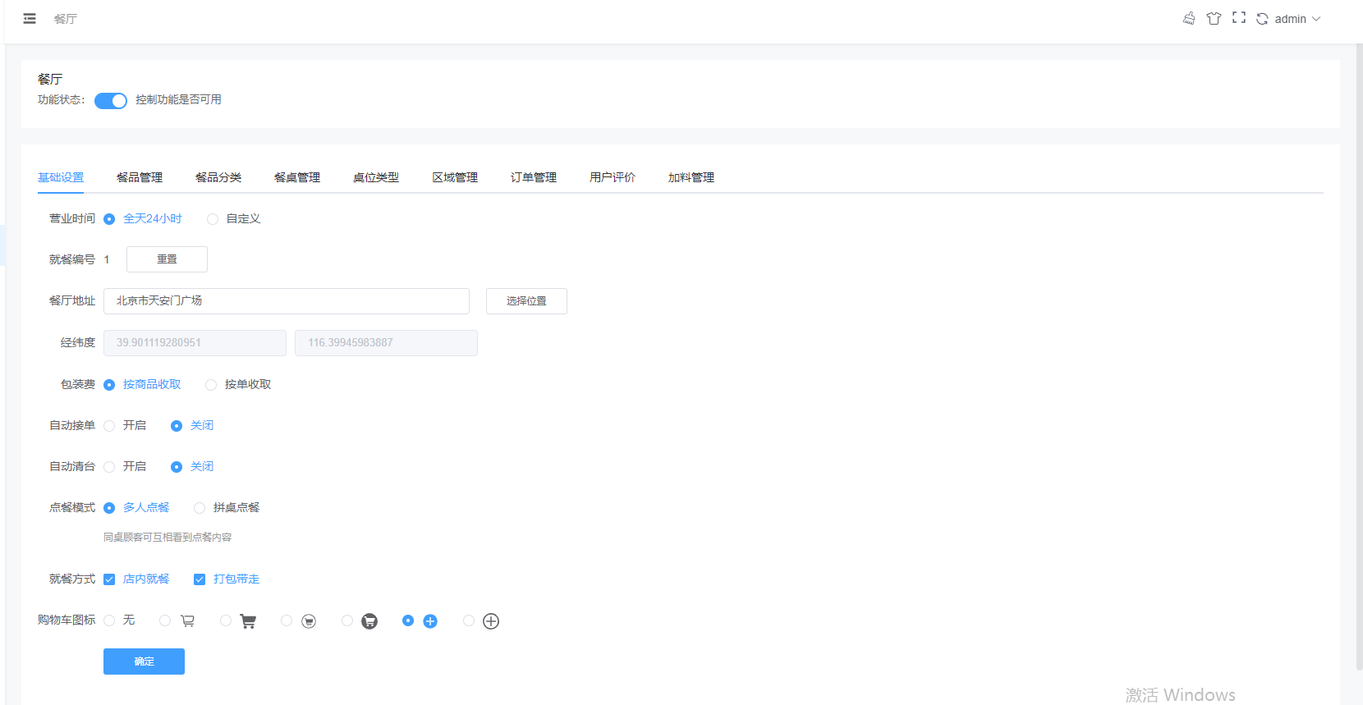Click the 餐厅 breadcrumb text

coord(66,19)
